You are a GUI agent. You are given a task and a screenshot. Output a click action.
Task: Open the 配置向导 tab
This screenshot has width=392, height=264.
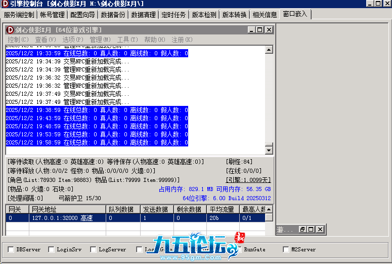(x=82, y=15)
